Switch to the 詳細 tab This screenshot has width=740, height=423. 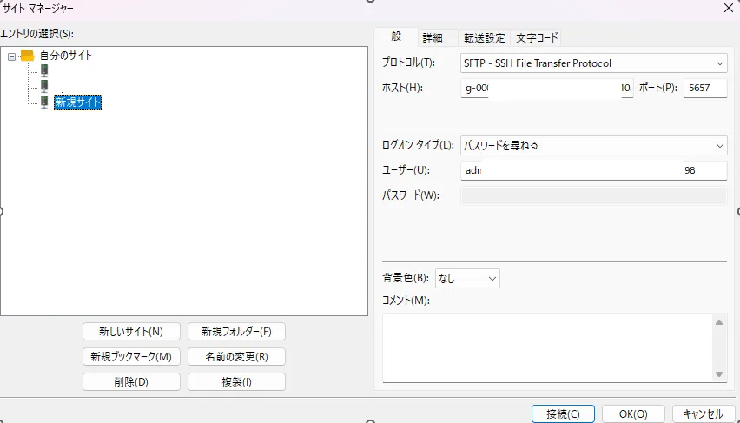coord(433,37)
